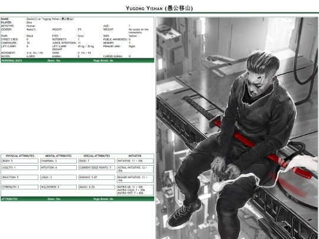319x239 pixels.
Task: Select the CURRENT EDGE POINTS: 7 box
Action: click(97, 168)
